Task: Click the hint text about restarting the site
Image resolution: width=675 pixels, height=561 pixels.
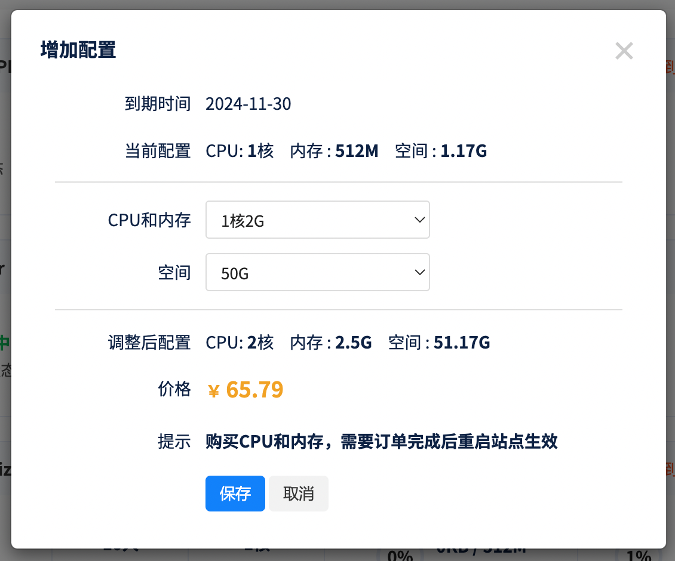Action: (x=381, y=442)
